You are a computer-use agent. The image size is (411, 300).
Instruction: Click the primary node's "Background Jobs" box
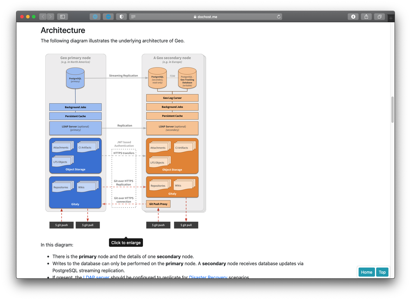pos(76,107)
